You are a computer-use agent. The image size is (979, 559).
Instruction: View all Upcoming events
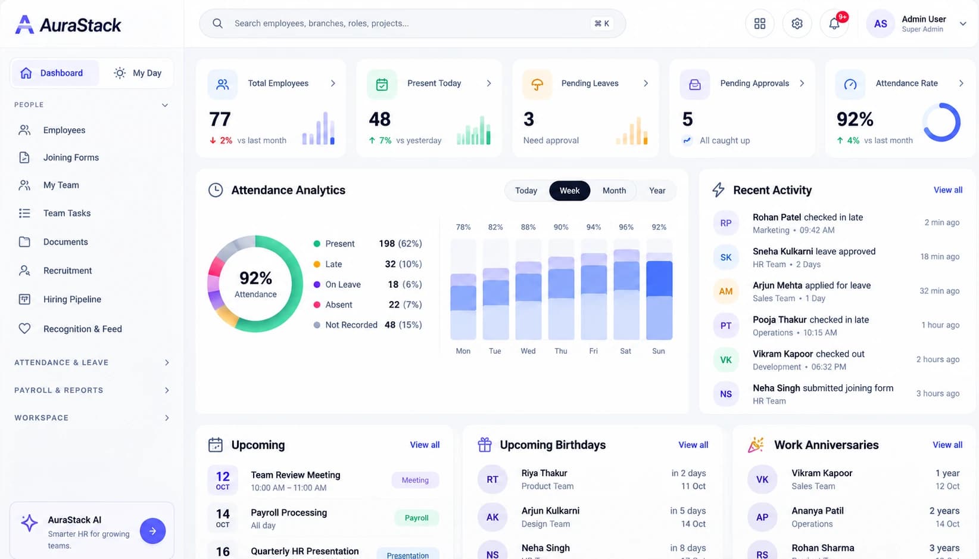click(x=425, y=445)
